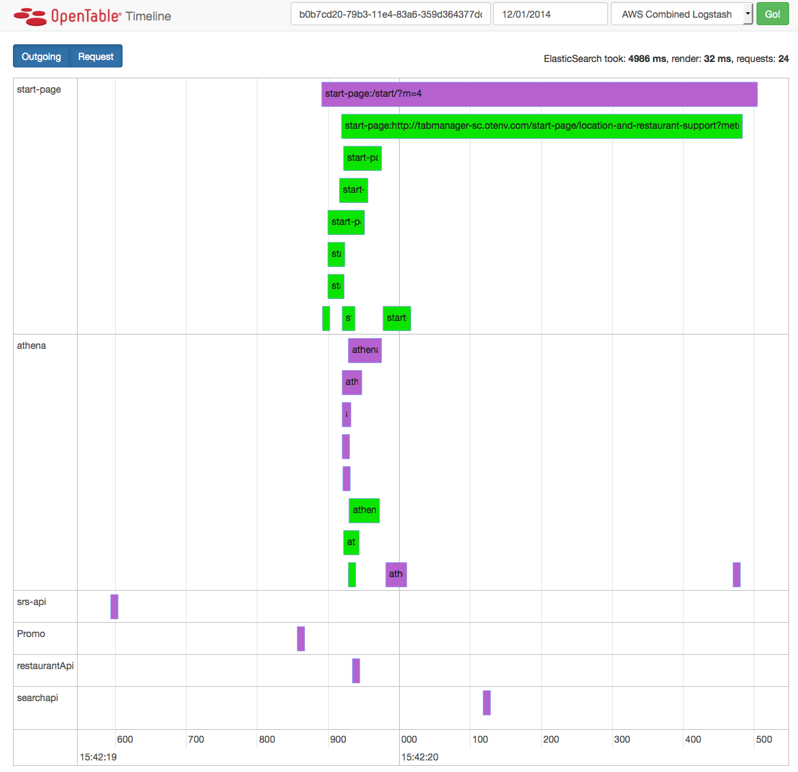798x772 pixels.
Task: Select the topmost purple athena bar
Action: pos(365,350)
